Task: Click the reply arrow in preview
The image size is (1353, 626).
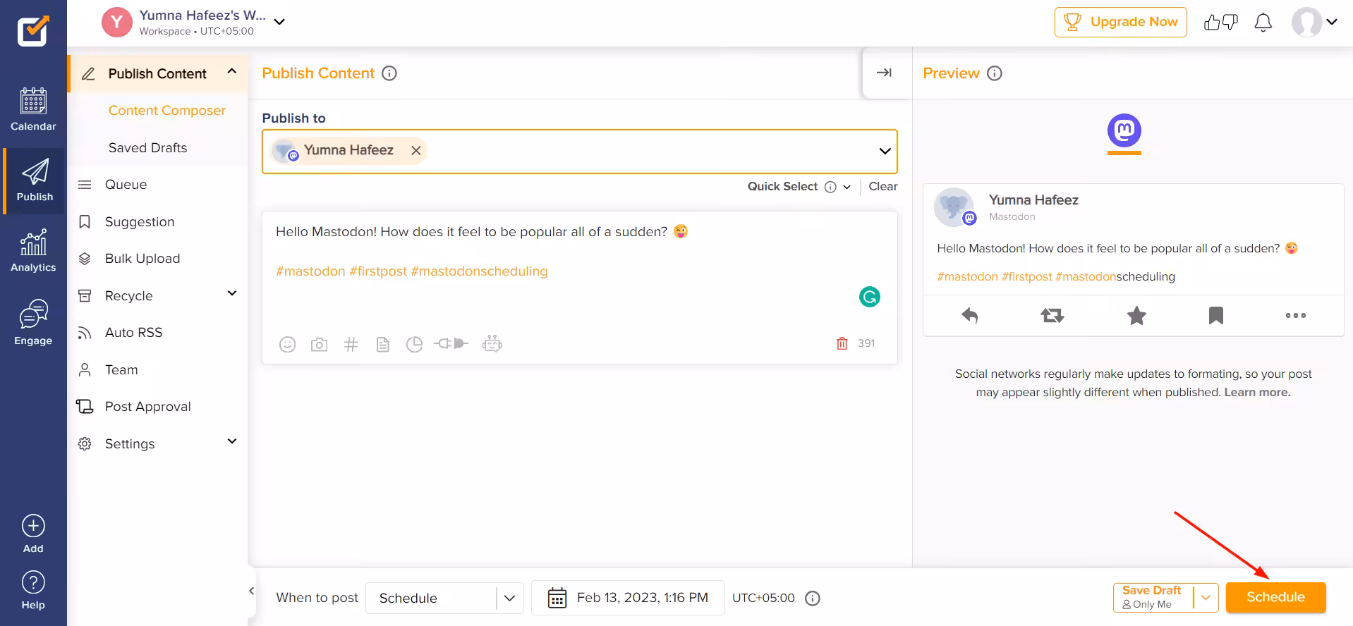Action: pyautogui.click(x=970, y=315)
